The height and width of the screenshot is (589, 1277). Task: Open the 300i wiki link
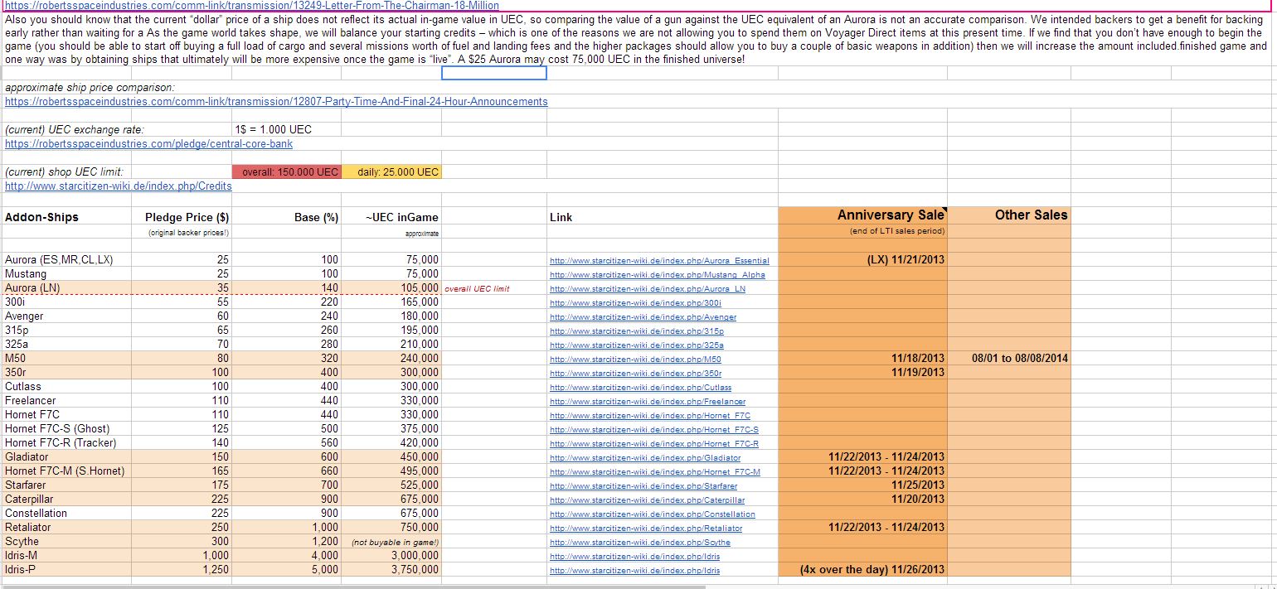click(x=635, y=302)
